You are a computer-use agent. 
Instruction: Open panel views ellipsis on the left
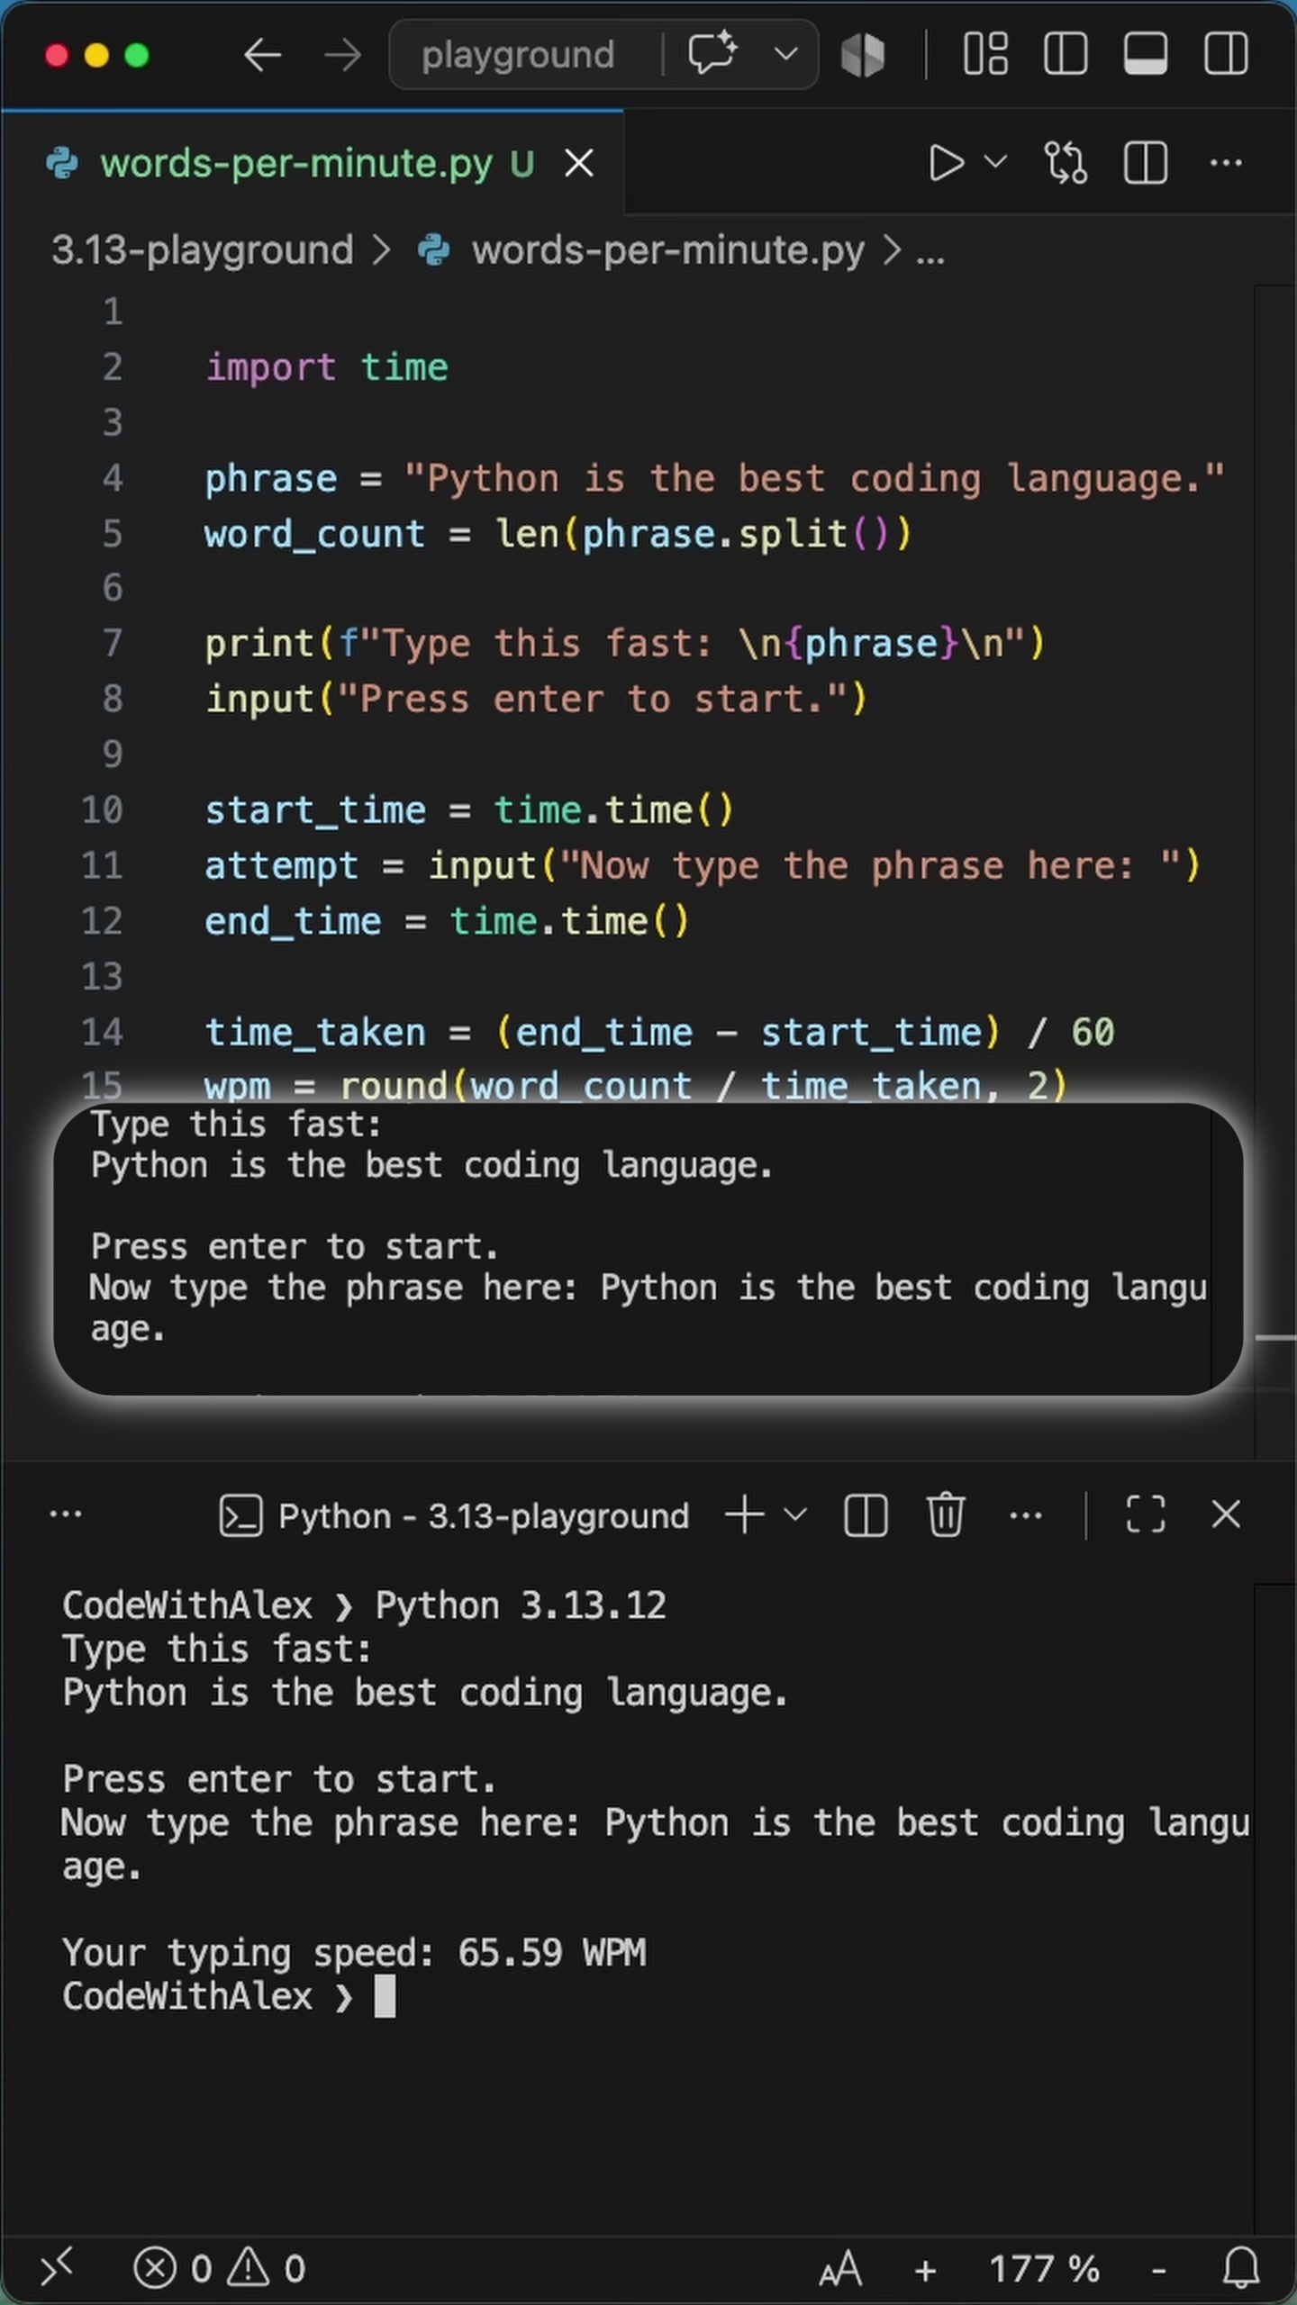(x=66, y=1514)
